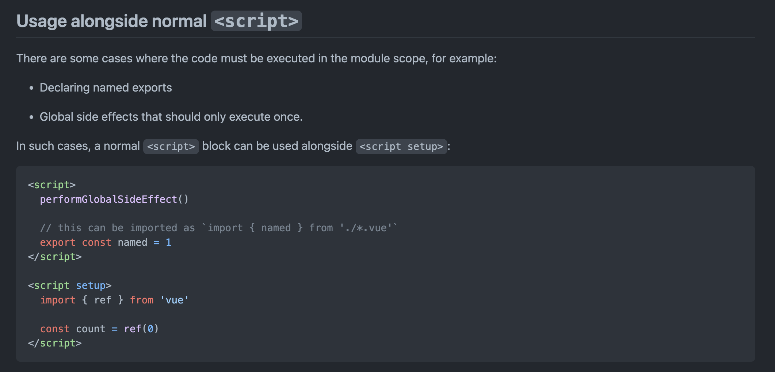This screenshot has width=775, height=372.
Task: Click the ref(0) function call
Action: (x=141, y=329)
